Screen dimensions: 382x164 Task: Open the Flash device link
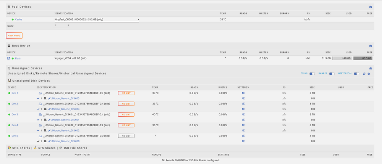click(x=18, y=58)
